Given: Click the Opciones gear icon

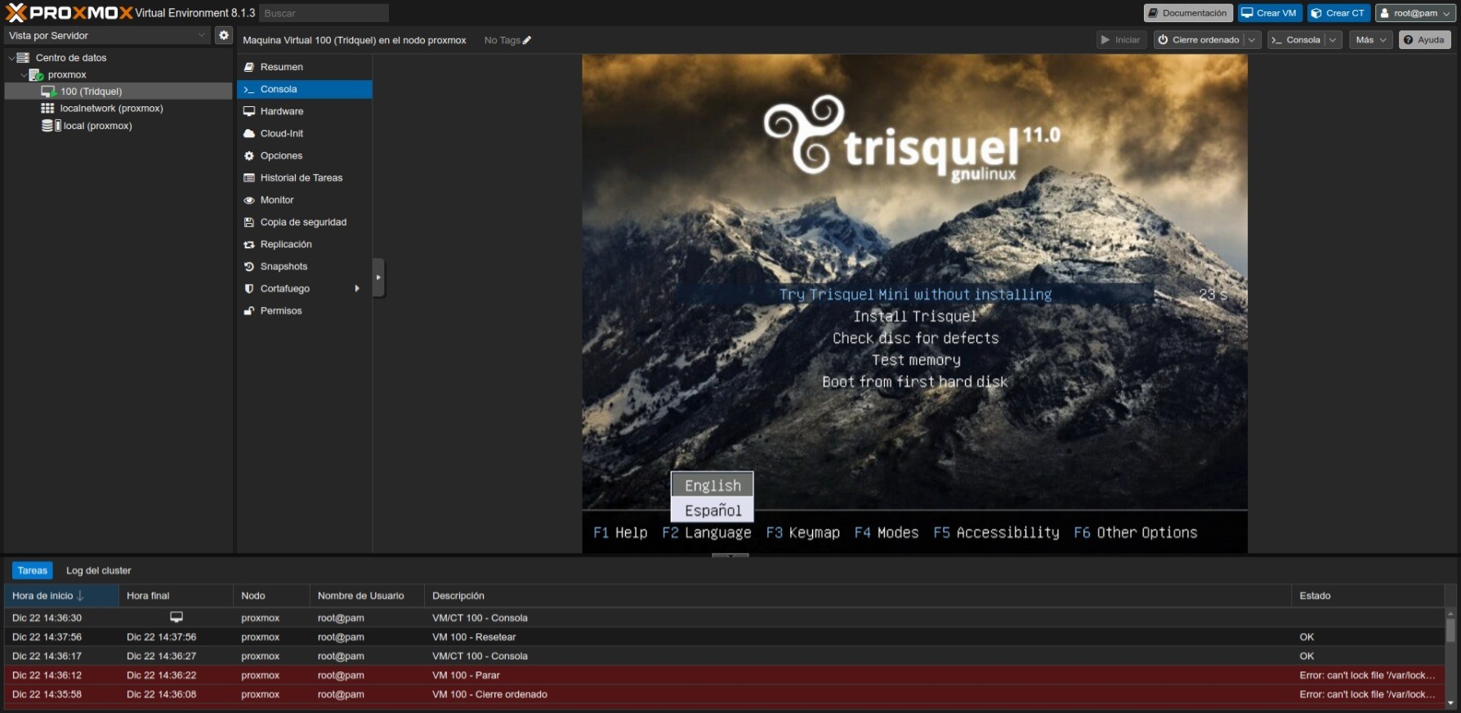Looking at the screenshot, I should (x=249, y=155).
